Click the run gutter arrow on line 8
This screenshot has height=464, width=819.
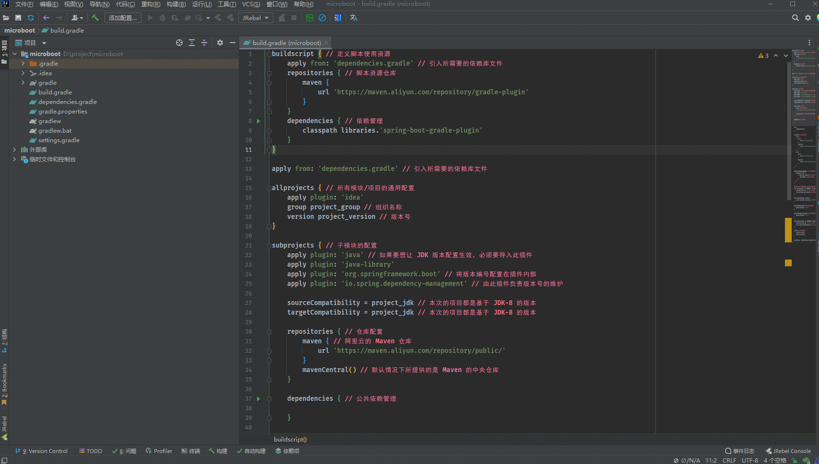coord(258,121)
